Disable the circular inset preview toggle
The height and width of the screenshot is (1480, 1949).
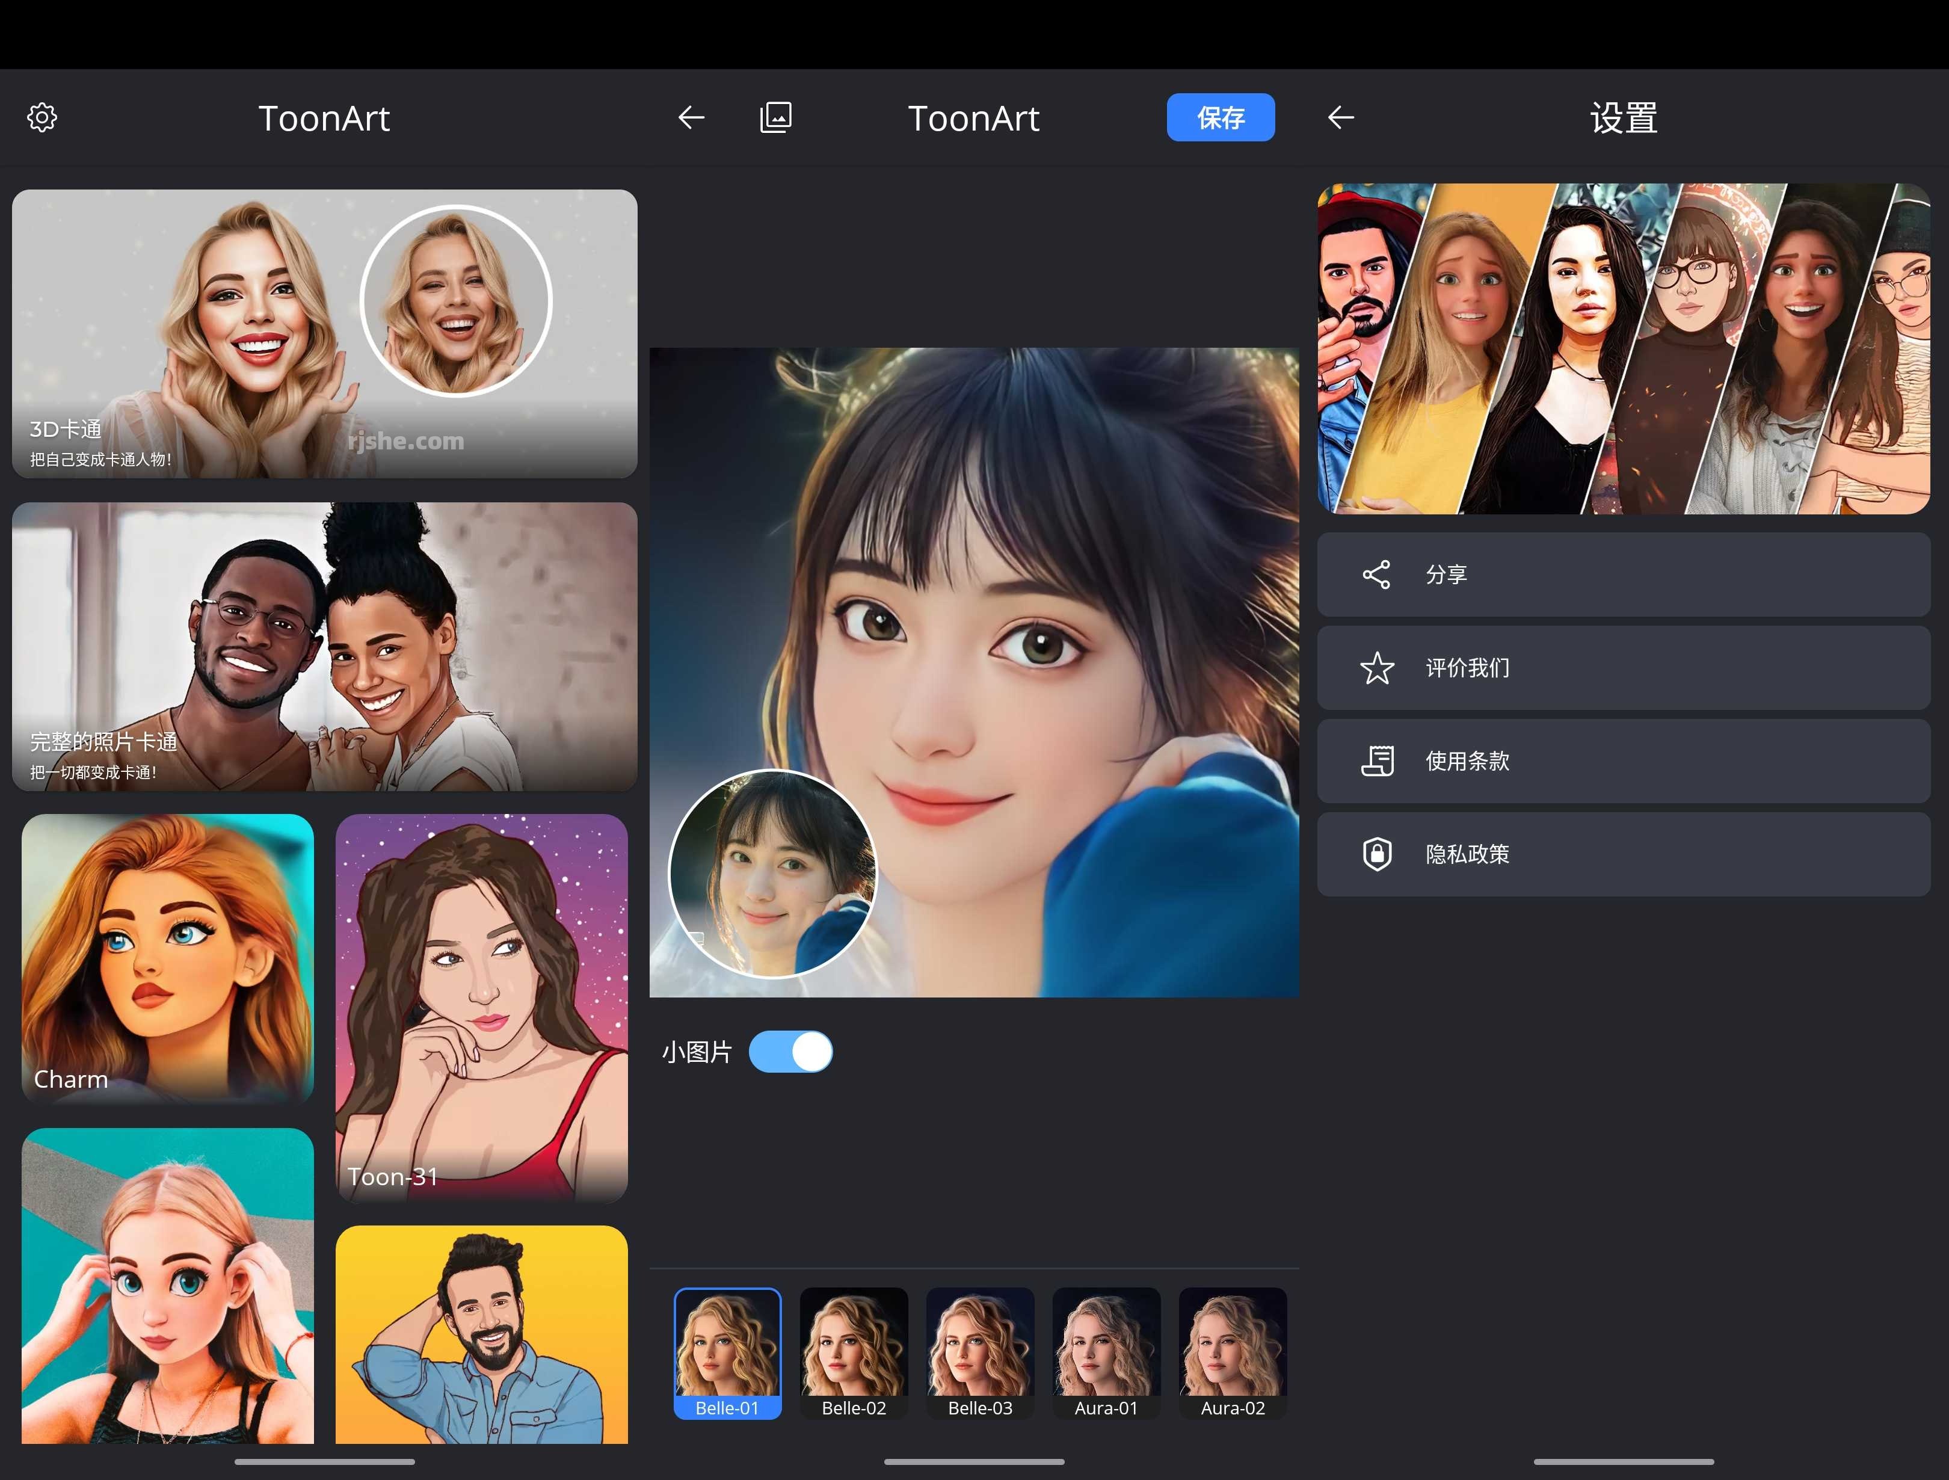click(791, 1050)
